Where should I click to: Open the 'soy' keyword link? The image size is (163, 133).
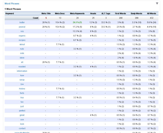click(x=22, y=31)
